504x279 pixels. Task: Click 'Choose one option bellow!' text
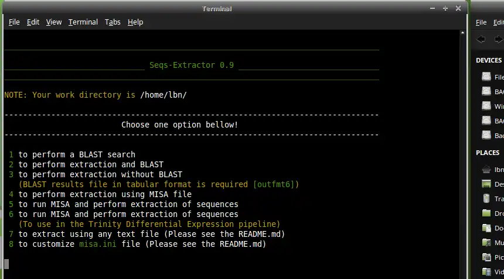point(180,125)
